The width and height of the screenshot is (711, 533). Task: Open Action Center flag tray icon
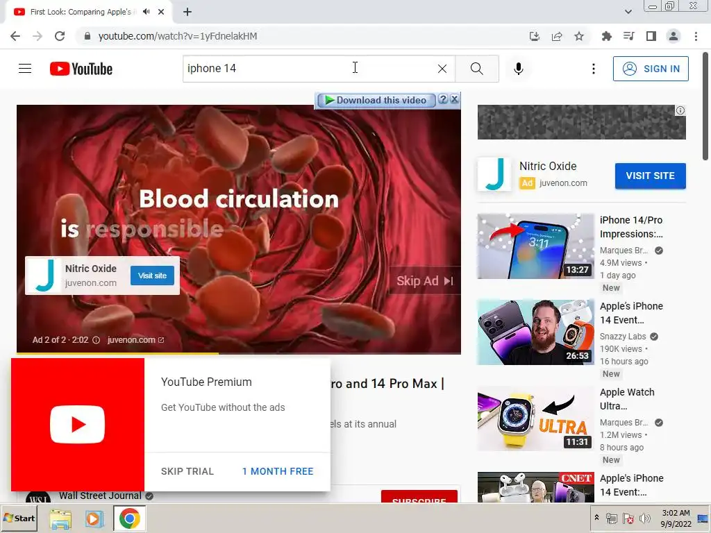click(628, 518)
